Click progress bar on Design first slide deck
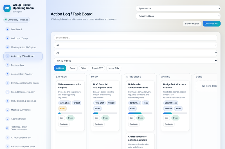Viewport: 225px width, 149px height. (x=175, y=113)
